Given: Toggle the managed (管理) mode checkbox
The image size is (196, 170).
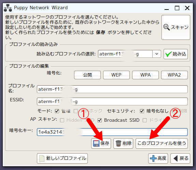Looking at the screenshot, I should pyautogui.click(x=57, y=111).
